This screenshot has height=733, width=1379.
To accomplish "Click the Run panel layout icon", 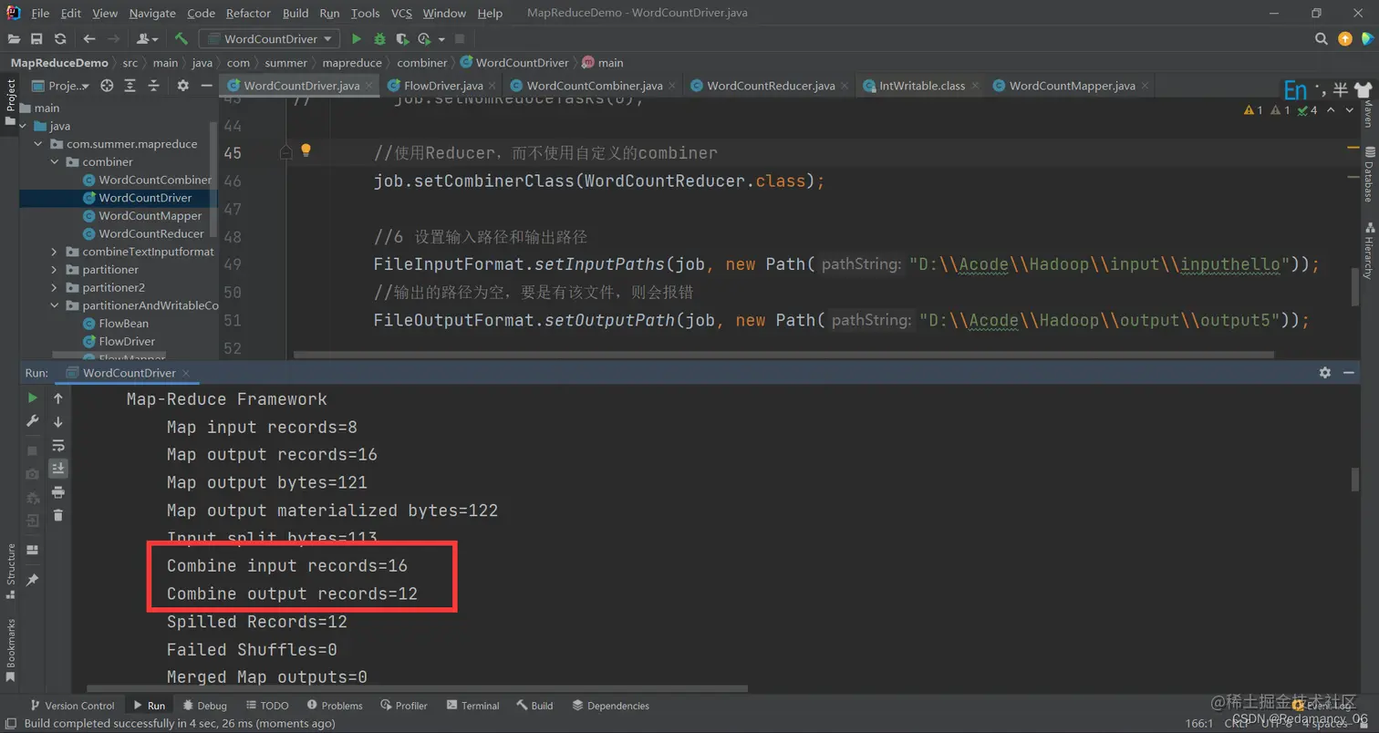I will click(x=33, y=550).
